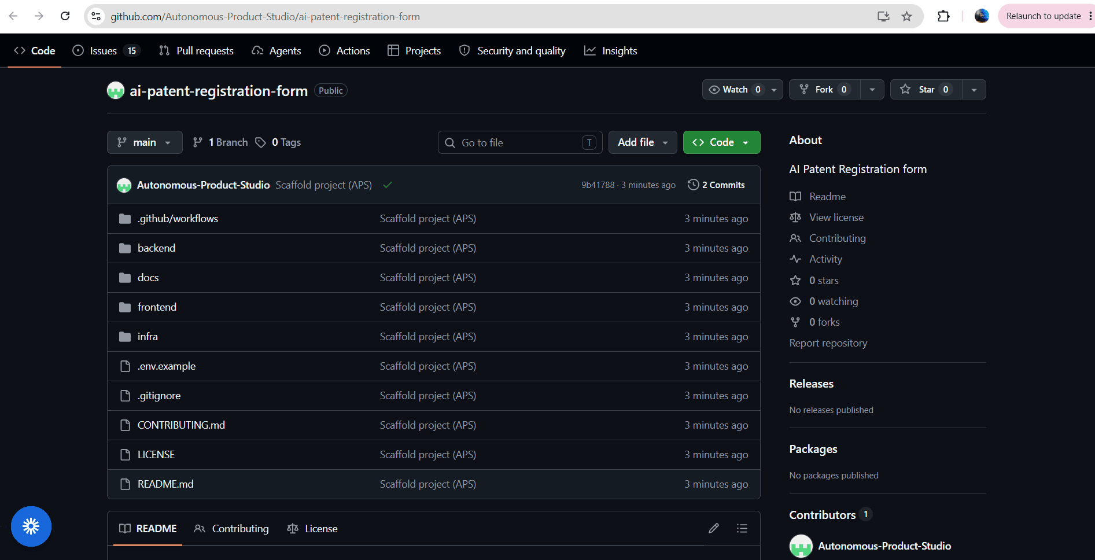Open the README.md file

[x=165, y=484]
